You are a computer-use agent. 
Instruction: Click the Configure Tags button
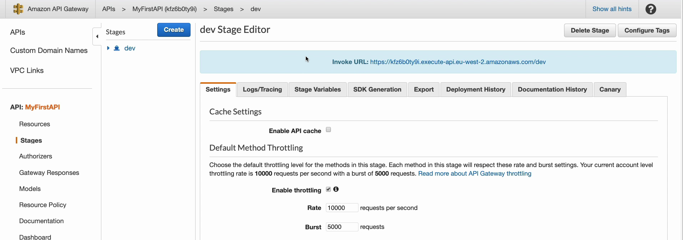pyautogui.click(x=647, y=30)
